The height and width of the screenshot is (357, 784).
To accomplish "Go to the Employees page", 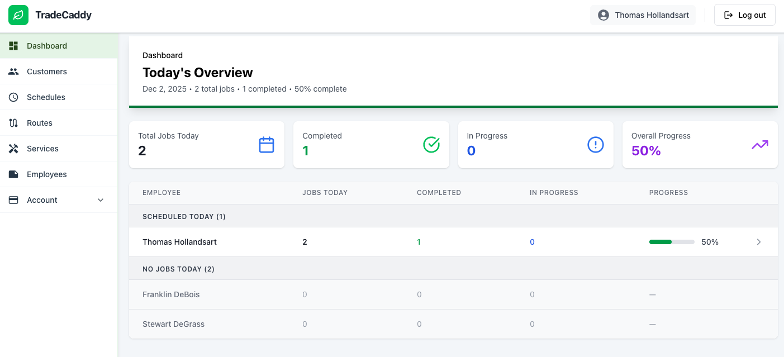I will (x=47, y=174).
